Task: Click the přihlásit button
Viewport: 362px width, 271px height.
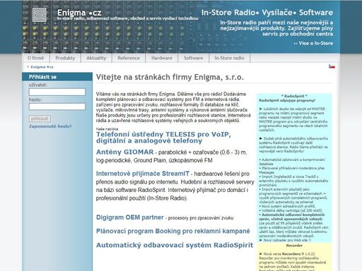Action: coord(40,119)
